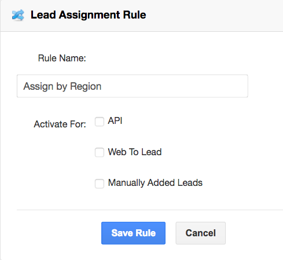The height and width of the screenshot is (260, 283).
Task: Click the blue shuffle arrows Lead Assignment icon
Action: (18, 15)
